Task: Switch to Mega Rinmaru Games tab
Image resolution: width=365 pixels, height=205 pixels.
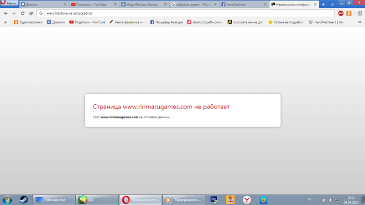Action: (x=144, y=5)
